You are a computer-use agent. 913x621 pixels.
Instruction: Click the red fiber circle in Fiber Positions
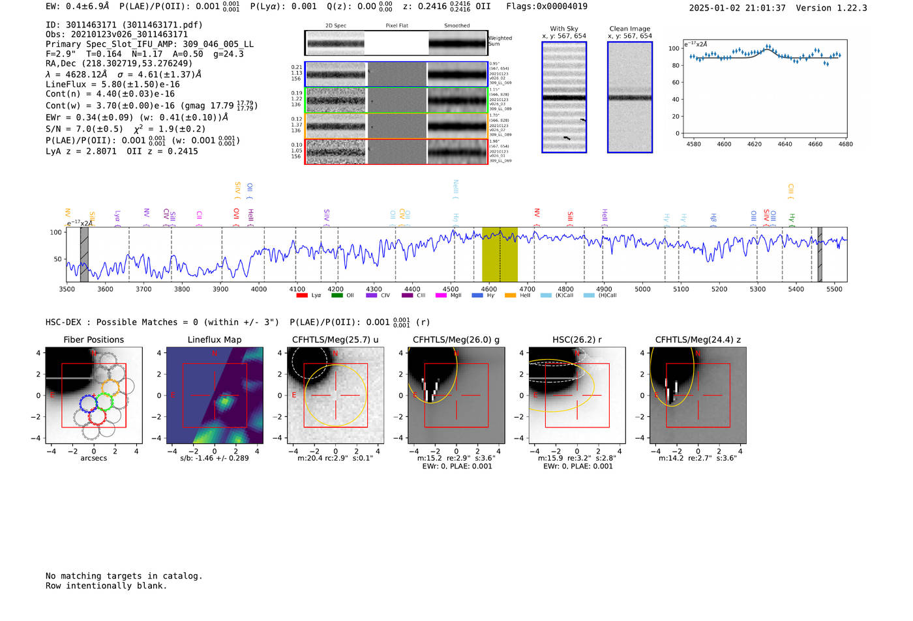click(97, 417)
